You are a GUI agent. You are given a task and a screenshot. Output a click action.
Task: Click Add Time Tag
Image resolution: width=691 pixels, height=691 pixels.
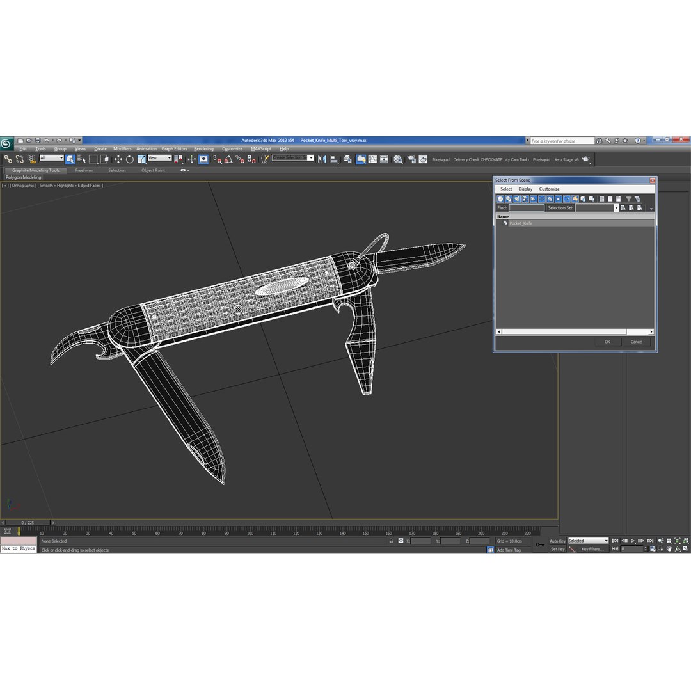(509, 550)
